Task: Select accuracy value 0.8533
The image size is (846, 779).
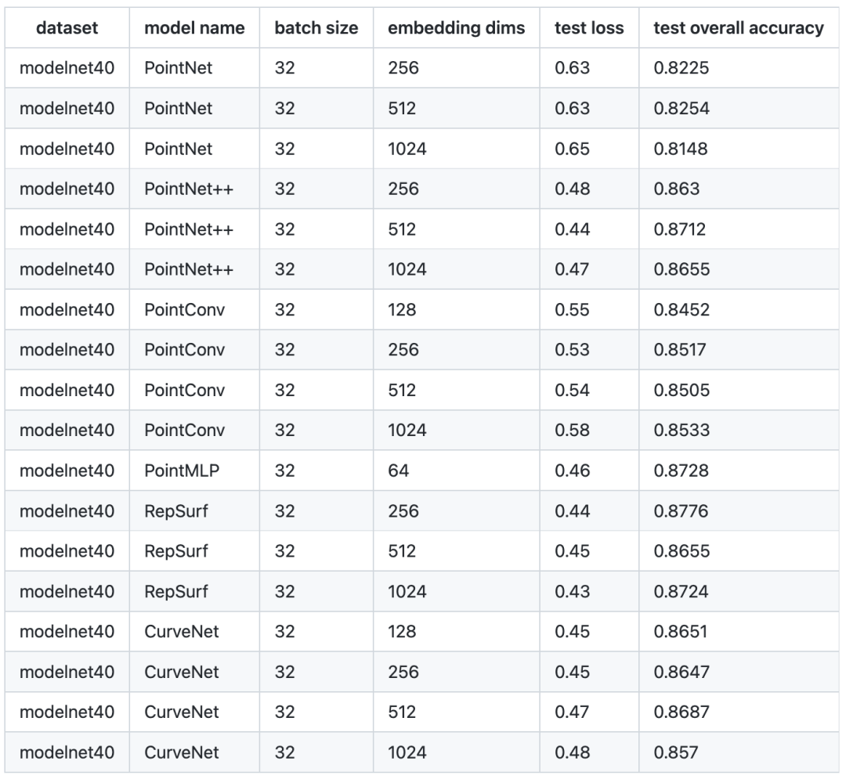Action: [681, 430]
